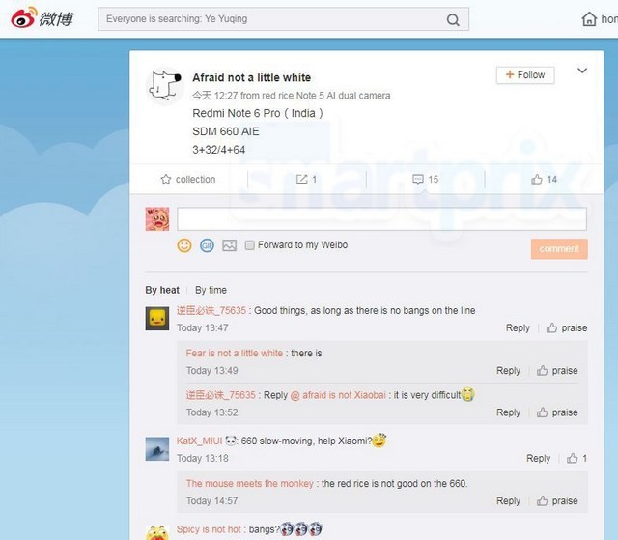Expand the post options chevron

click(582, 71)
